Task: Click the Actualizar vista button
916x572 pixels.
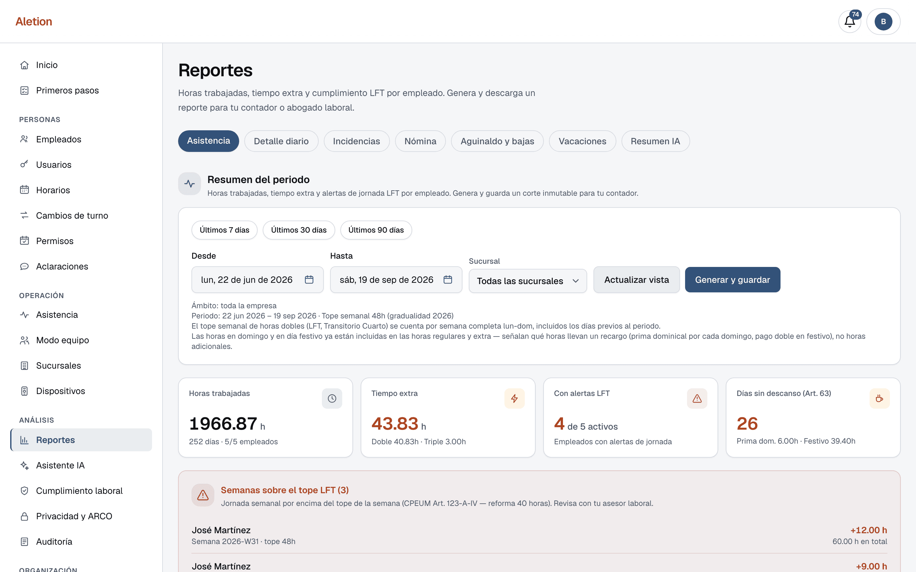Action: 636,280
